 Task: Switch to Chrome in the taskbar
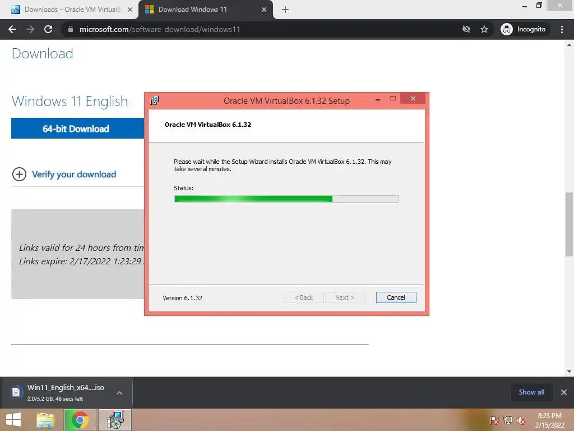coord(80,420)
